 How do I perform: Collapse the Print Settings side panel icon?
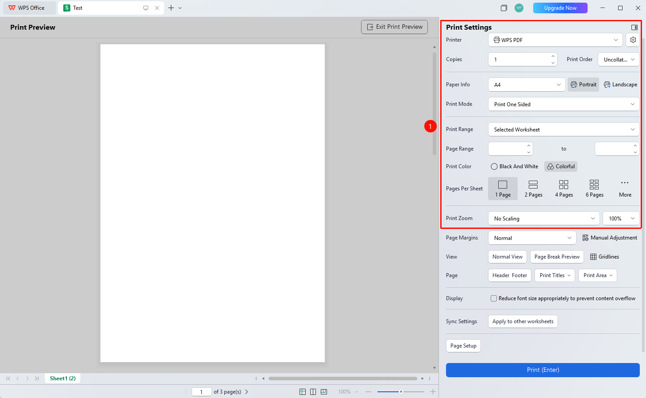point(634,27)
